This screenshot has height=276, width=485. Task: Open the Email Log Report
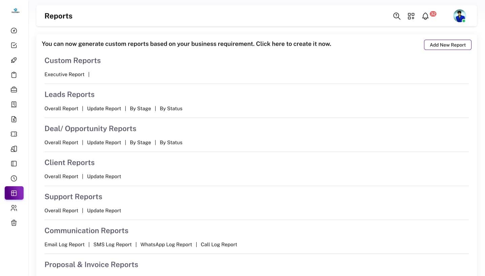64,244
